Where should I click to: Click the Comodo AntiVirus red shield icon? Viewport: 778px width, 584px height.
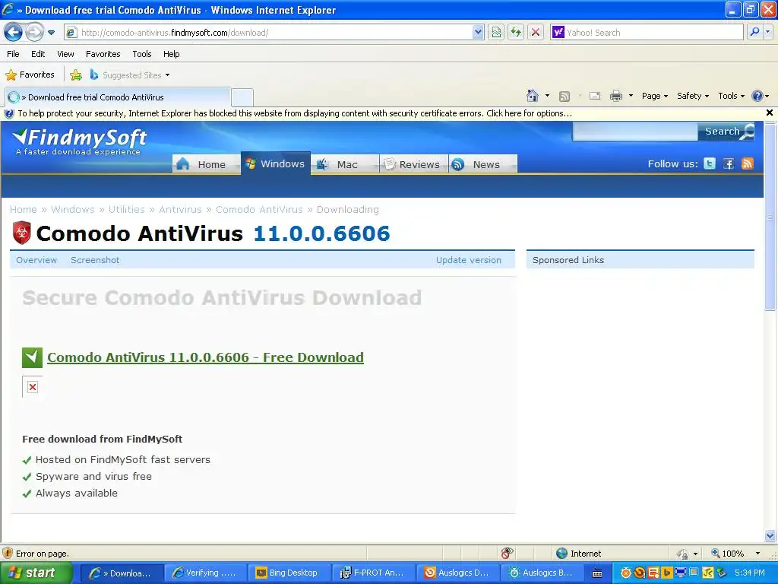21,233
